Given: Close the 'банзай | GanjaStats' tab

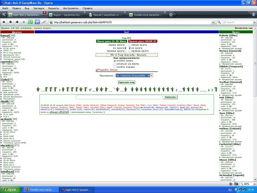Looking at the screenshot, I should pyautogui.click(x=125, y=12).
